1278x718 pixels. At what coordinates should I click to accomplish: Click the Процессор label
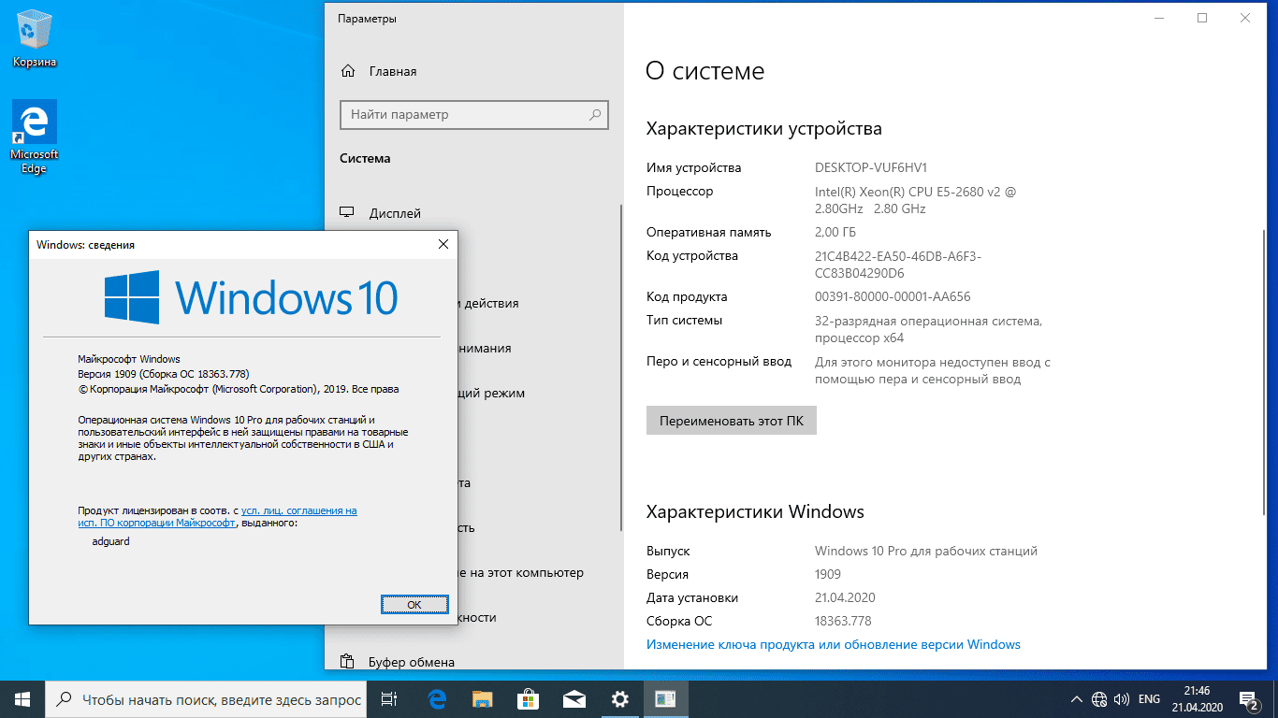[x=679, y=191]
